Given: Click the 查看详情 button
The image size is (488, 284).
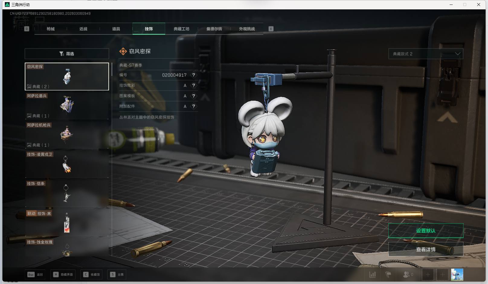Looking at the screenshot, I should [x=425, y=250].
